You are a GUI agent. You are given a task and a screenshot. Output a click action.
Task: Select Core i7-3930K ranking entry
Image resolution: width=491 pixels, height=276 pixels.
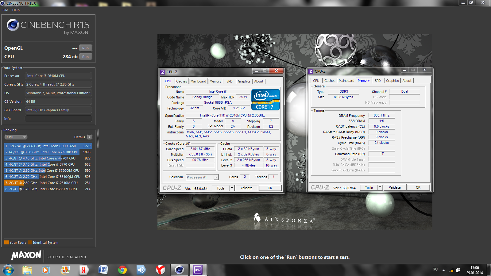(48, 152)
